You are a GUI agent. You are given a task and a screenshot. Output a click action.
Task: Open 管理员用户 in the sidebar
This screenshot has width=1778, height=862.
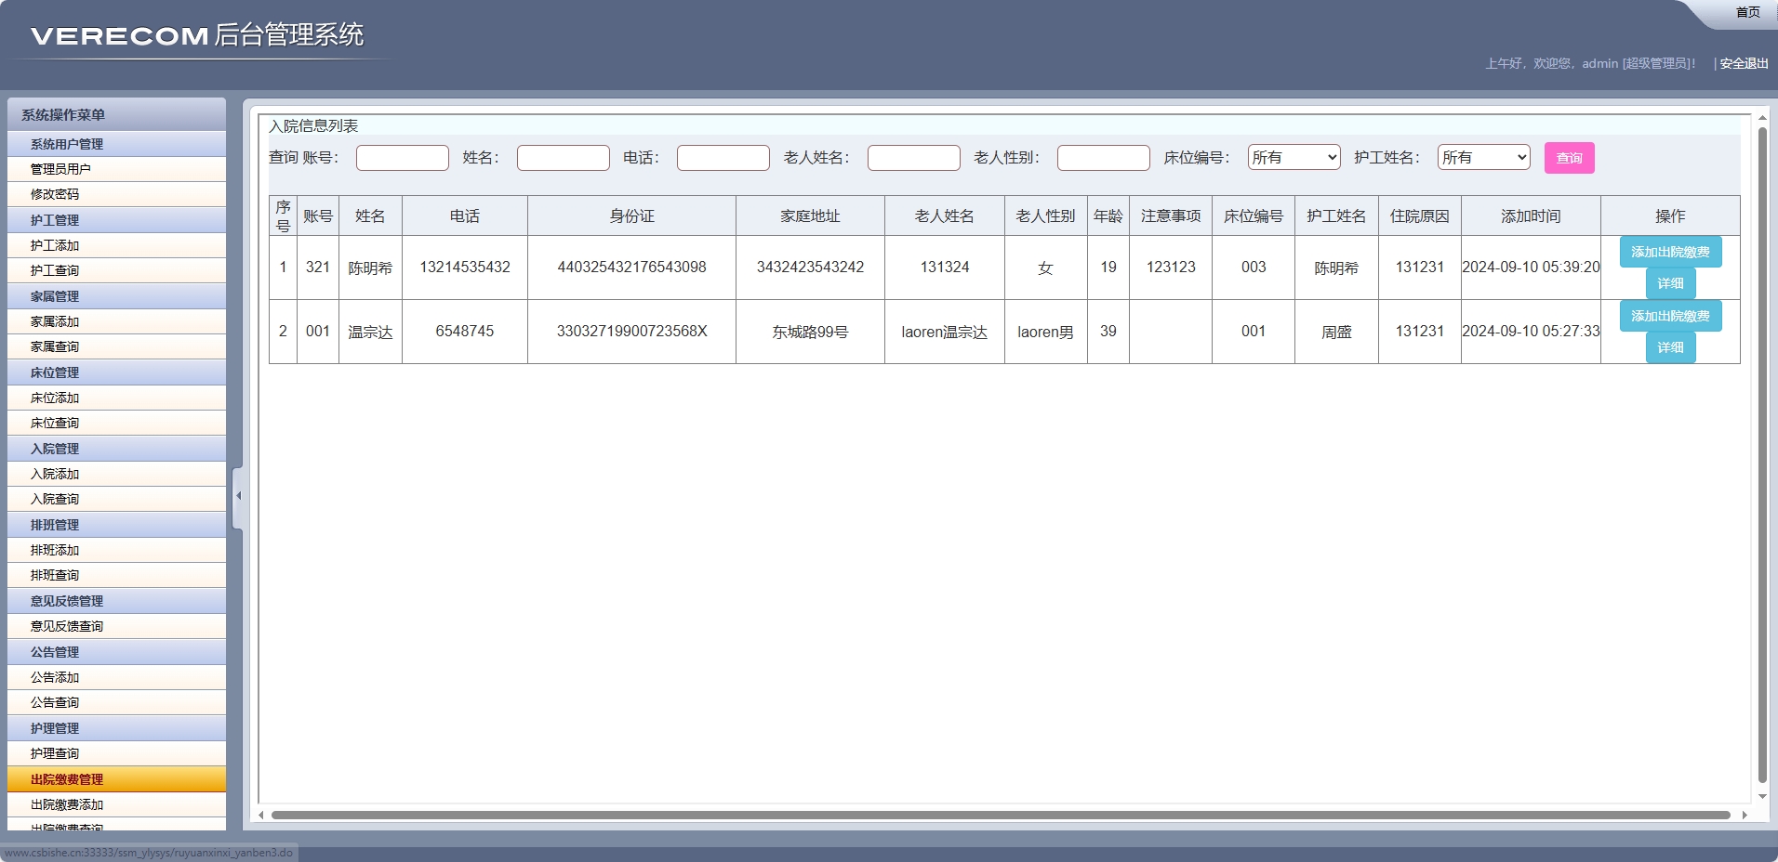coord(116,169)
